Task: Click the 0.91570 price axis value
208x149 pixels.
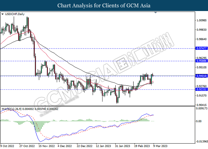Action: pyautogui.click(x=202, y=96)
